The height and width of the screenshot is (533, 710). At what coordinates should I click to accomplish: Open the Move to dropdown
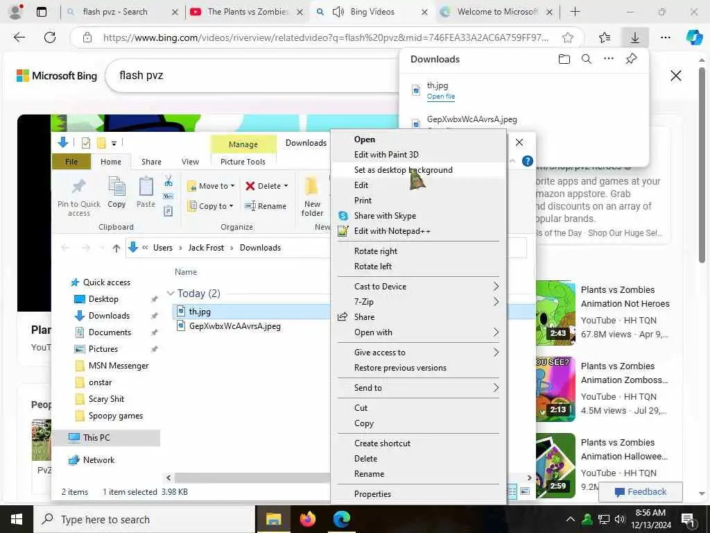click(x=211, y=186)
